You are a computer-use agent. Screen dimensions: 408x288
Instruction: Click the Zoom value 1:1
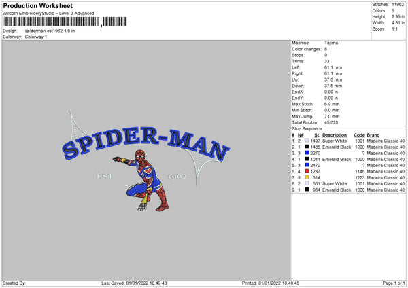pos(394,29)
